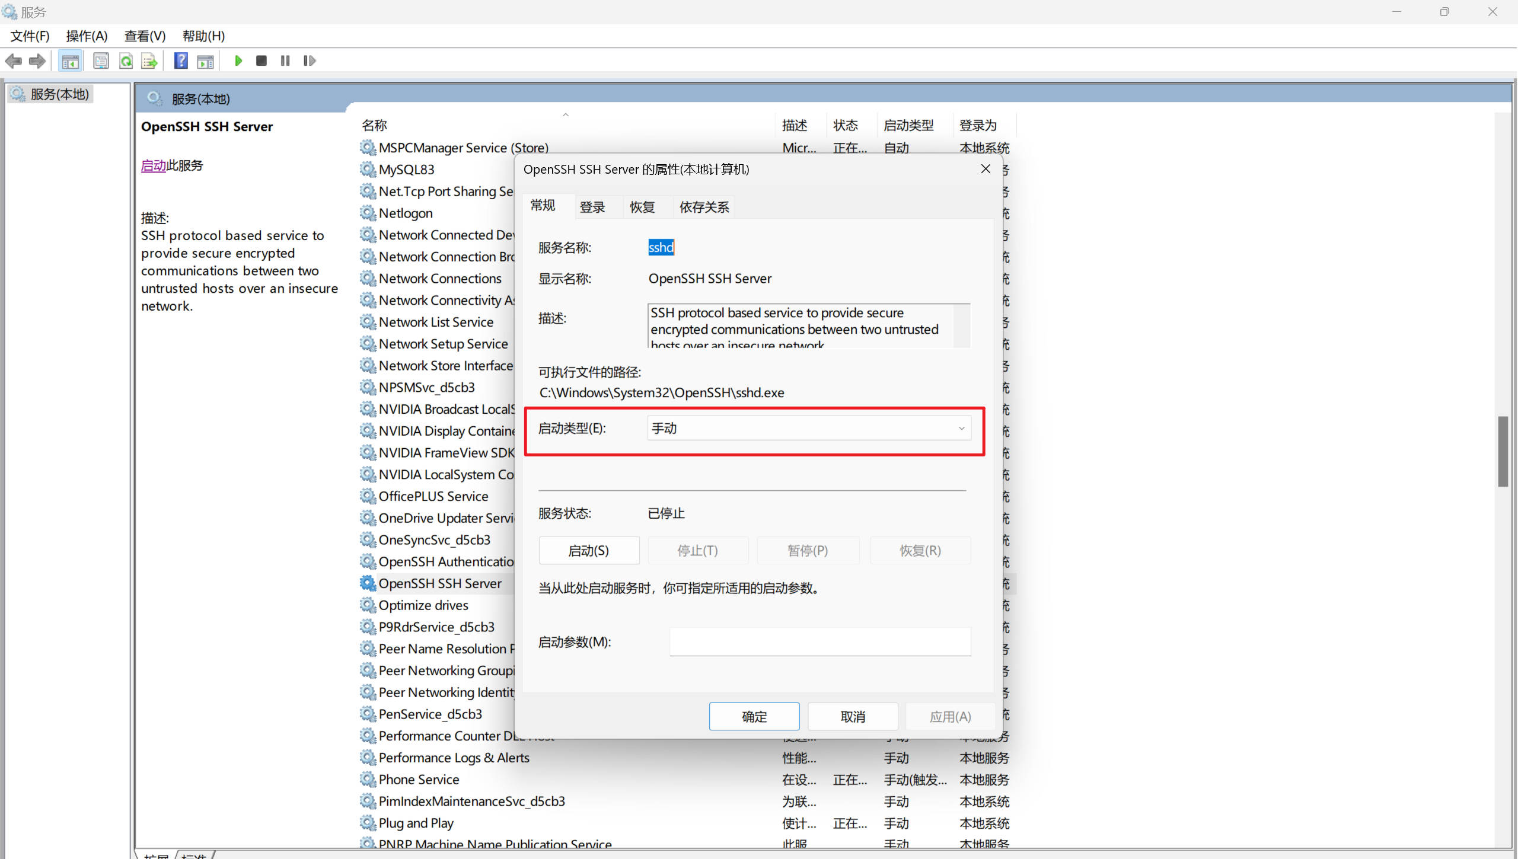Click the 启动(S) button

point(589,551)
